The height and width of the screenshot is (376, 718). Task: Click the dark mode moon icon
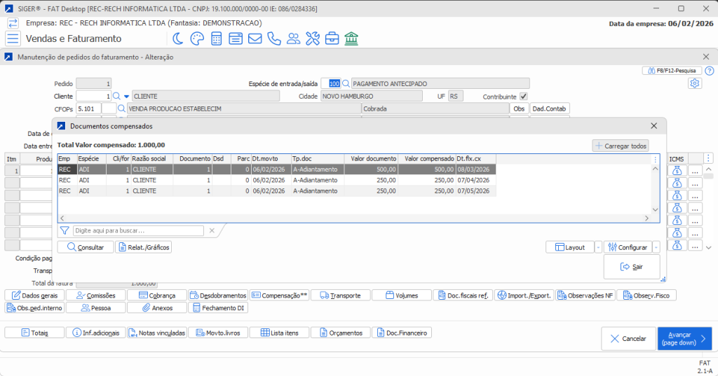pyautogui.click(x=179, y=39)
